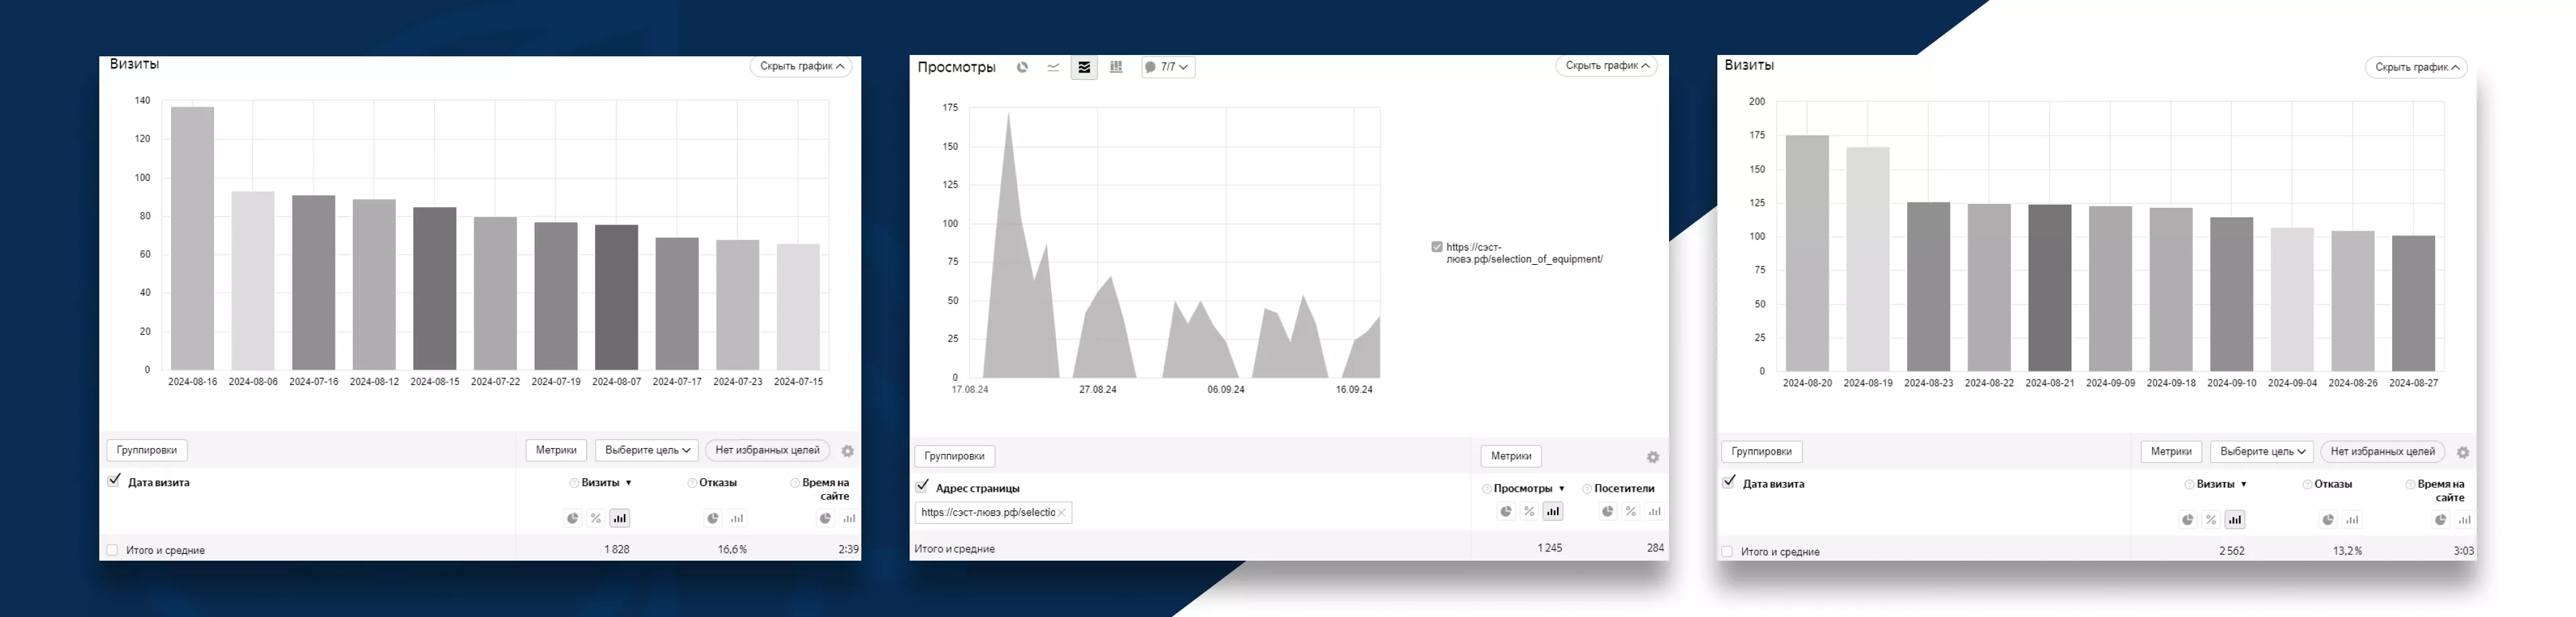Click the 2024-08-19 bar in right chart

click(x=1868, y=259)
